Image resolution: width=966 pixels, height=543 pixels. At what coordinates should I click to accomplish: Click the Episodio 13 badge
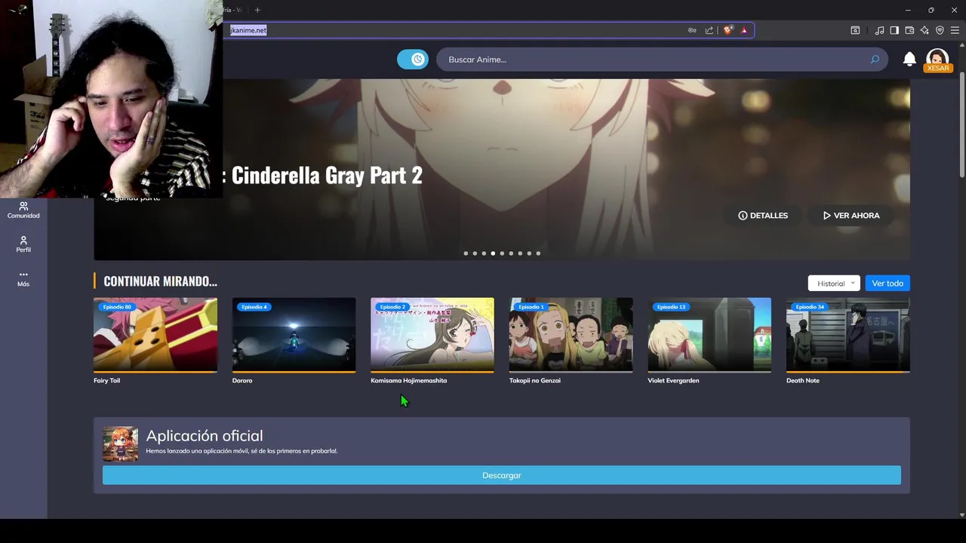671,307
